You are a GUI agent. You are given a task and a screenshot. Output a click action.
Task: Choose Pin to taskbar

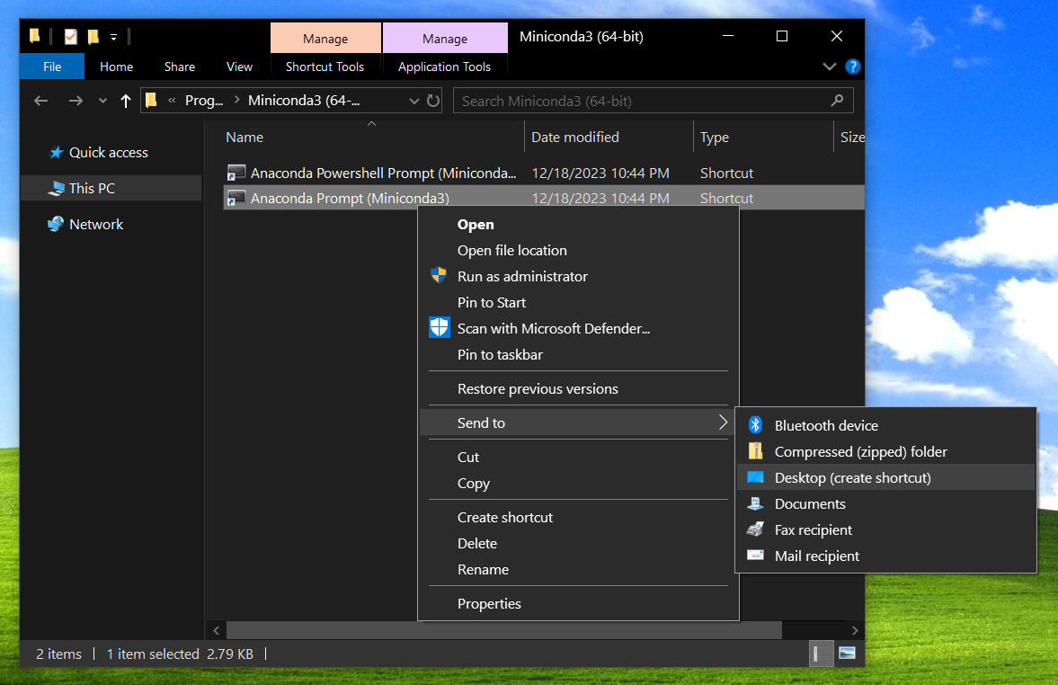578,354
